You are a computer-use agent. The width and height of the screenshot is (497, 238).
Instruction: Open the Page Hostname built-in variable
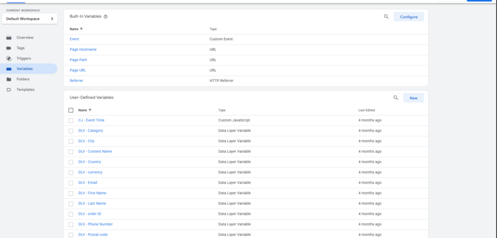tap(82, 49)
